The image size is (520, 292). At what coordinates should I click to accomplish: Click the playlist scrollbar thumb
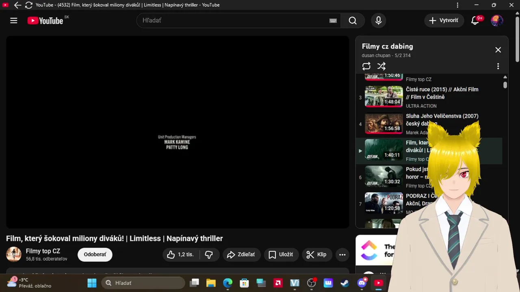click(x=505, y=85)
